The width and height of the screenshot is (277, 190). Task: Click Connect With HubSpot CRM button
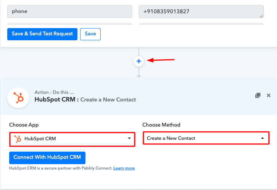pos(47,157)
